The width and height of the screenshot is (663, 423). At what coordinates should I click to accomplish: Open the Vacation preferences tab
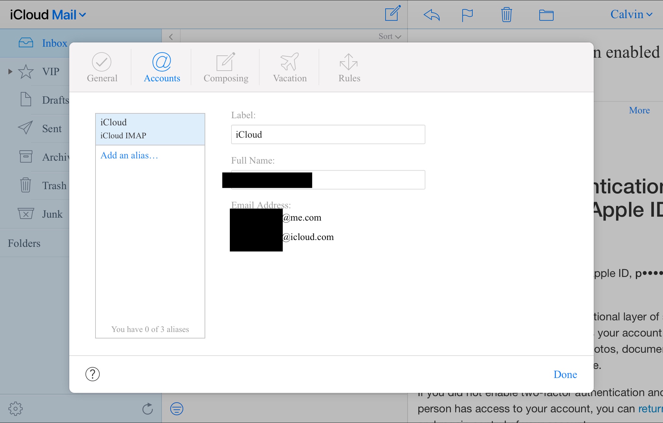click(290, 68)
